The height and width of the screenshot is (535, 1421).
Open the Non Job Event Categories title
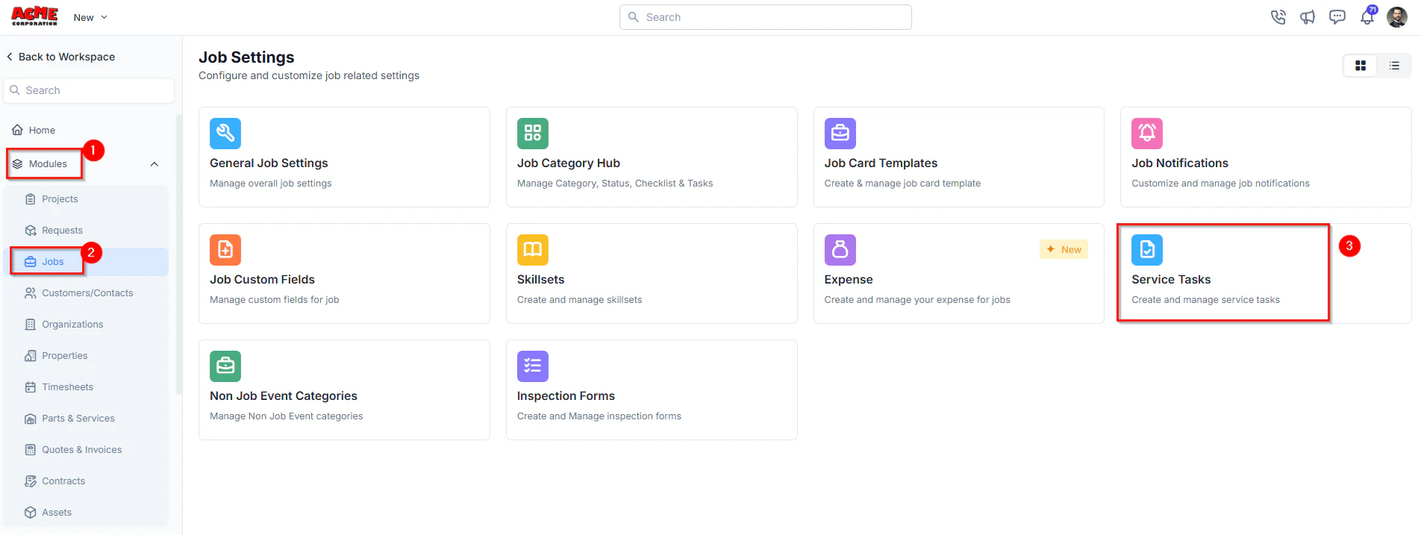point(284,396)
